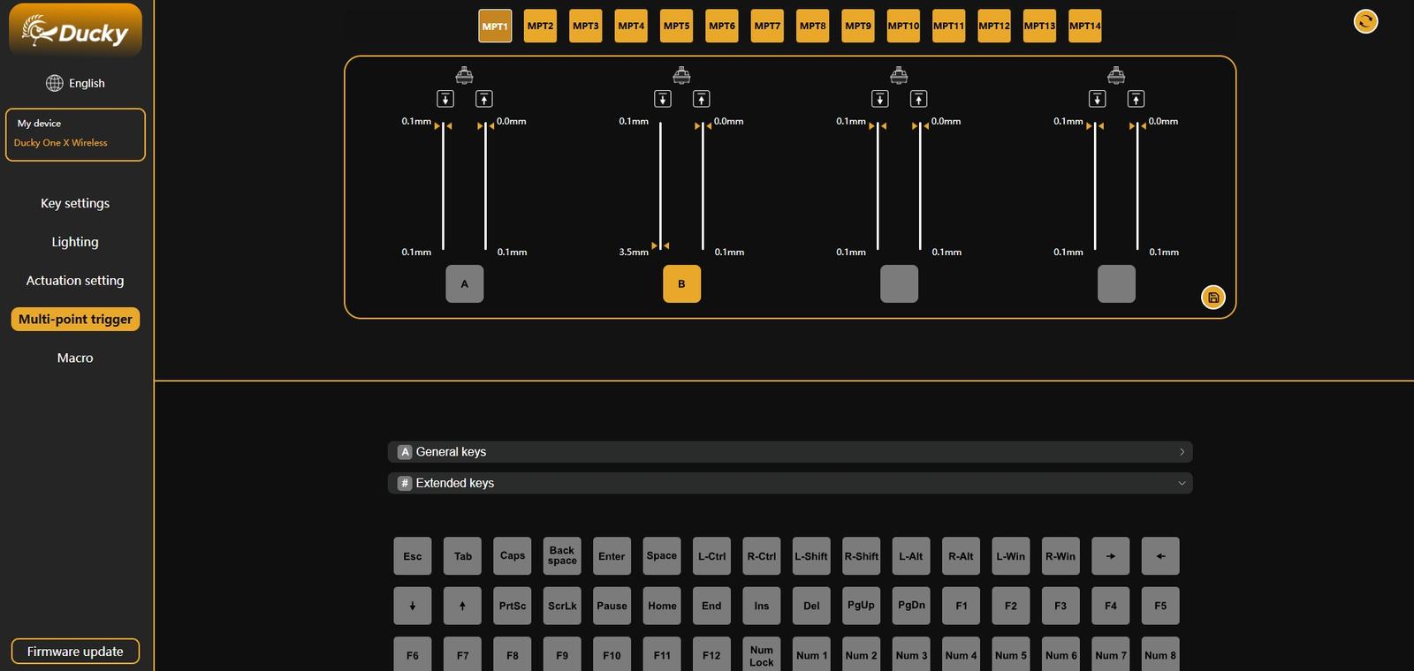
Task: Go to Actuation setting
Action: (75, 281)
